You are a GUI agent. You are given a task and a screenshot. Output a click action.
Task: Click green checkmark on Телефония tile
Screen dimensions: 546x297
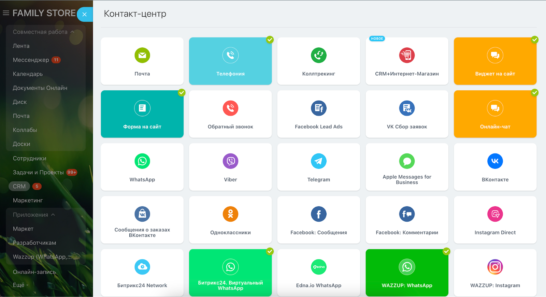pos(270,40)
